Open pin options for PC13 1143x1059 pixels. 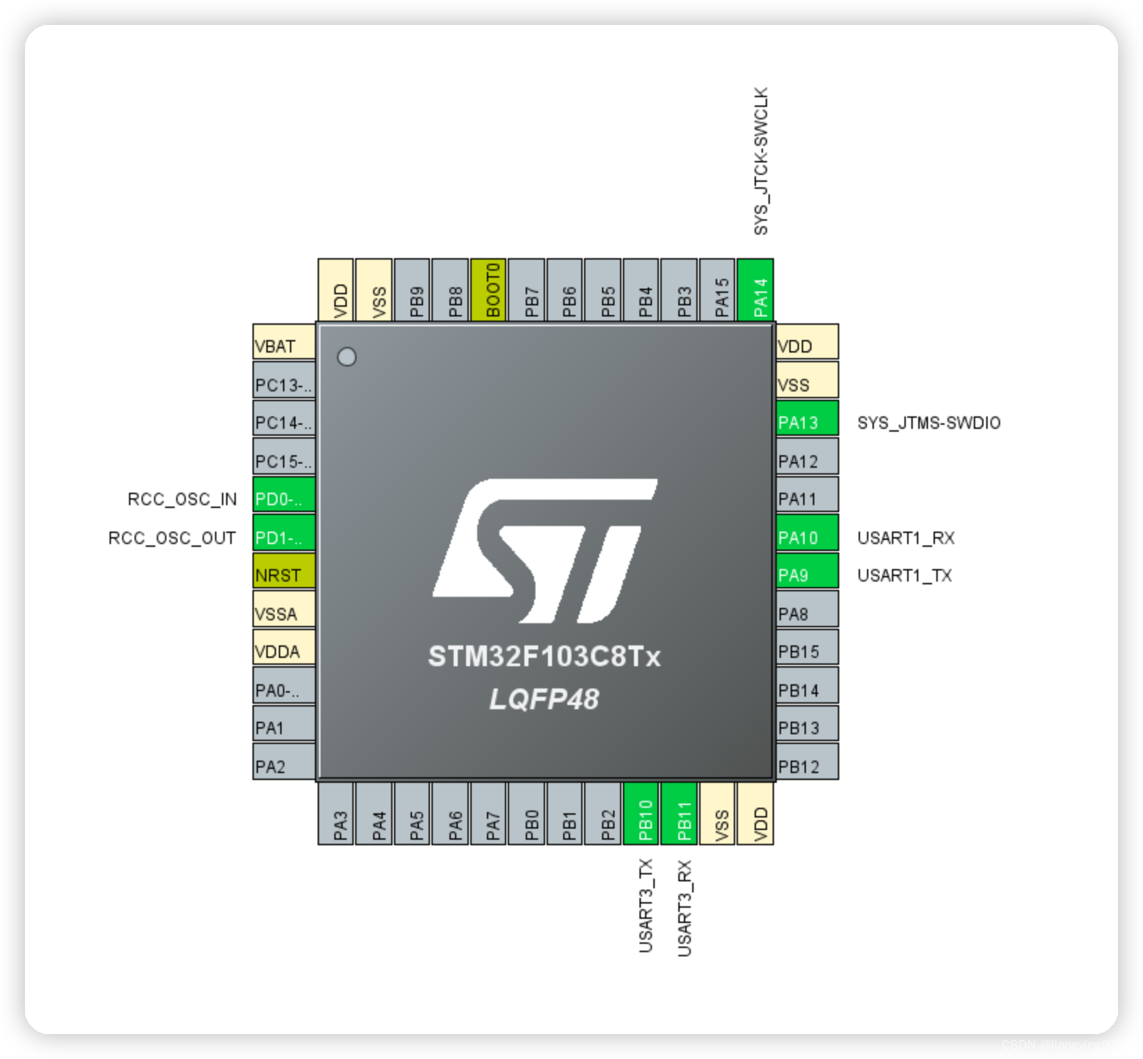282,382
